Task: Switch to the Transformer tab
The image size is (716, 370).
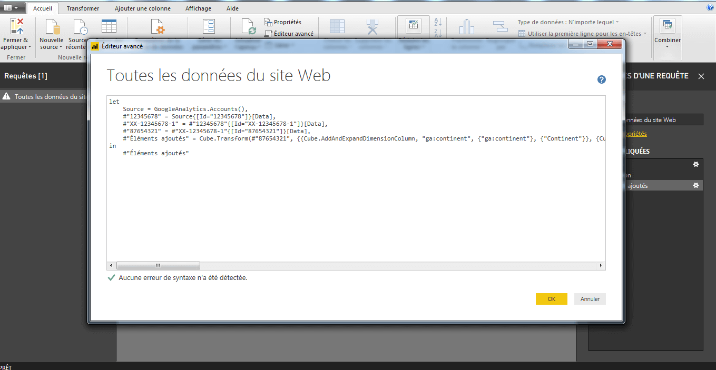Action: [x=83, y=8]
